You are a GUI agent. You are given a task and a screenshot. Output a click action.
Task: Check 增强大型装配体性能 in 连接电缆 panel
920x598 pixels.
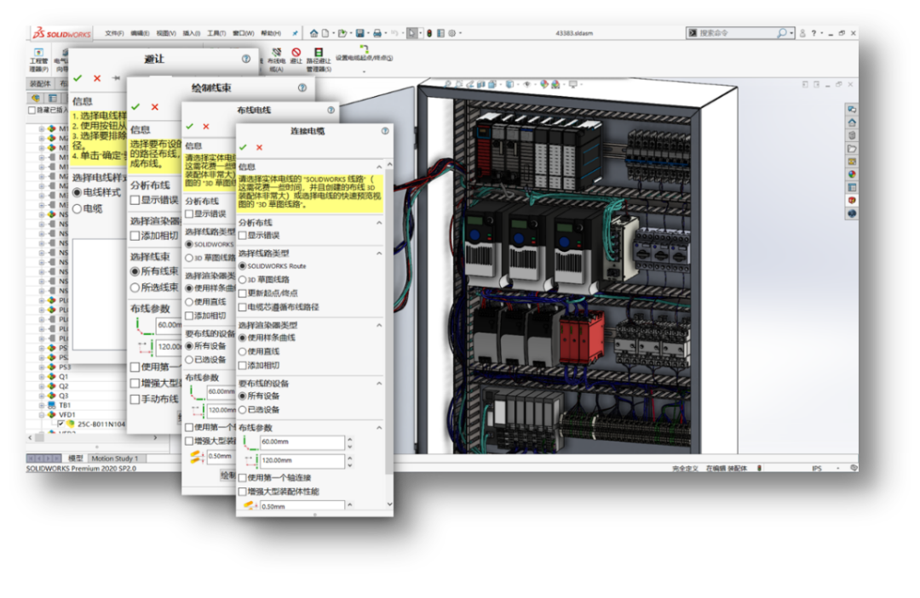242,492
